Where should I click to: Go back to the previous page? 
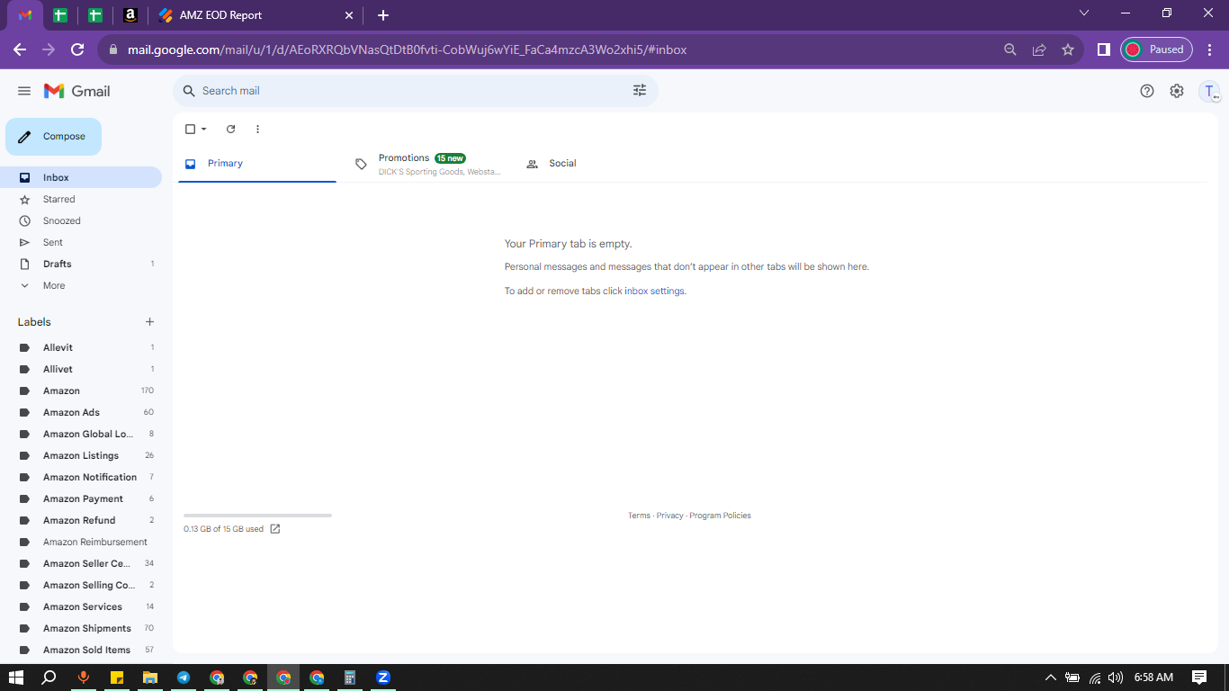20,50
